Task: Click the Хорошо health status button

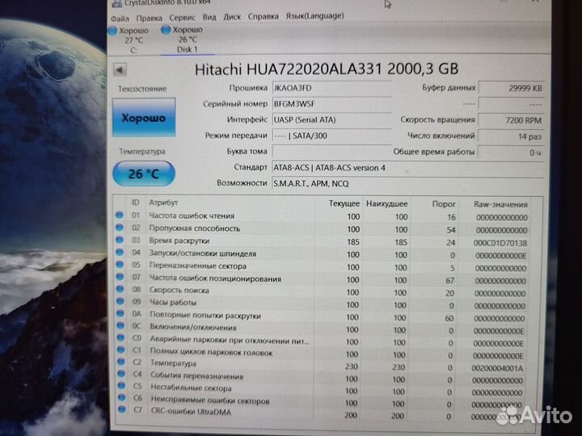Action: tap(144, 118)
